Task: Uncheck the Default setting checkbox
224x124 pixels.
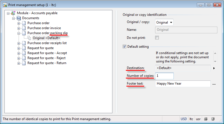Action: [x=124, y=47]
